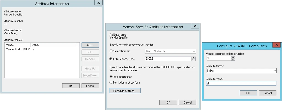Viewport: 282px width, 110px height.
Task: Open the Attribute format String dropdown
Action: (241, 71)
